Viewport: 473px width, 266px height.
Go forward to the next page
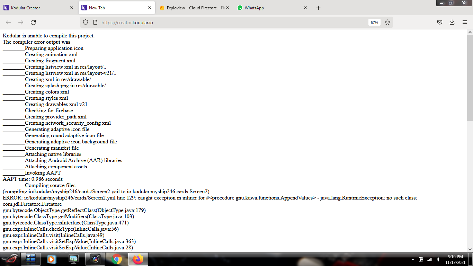[21, 22]
